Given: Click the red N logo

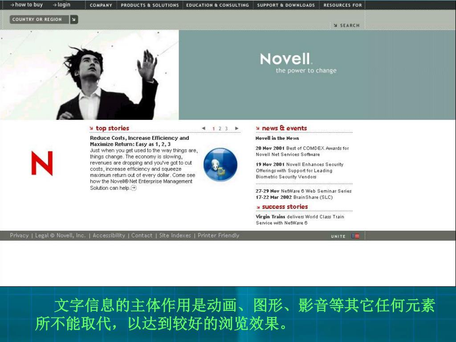Looking at the screenshot, I should (42, 163).
